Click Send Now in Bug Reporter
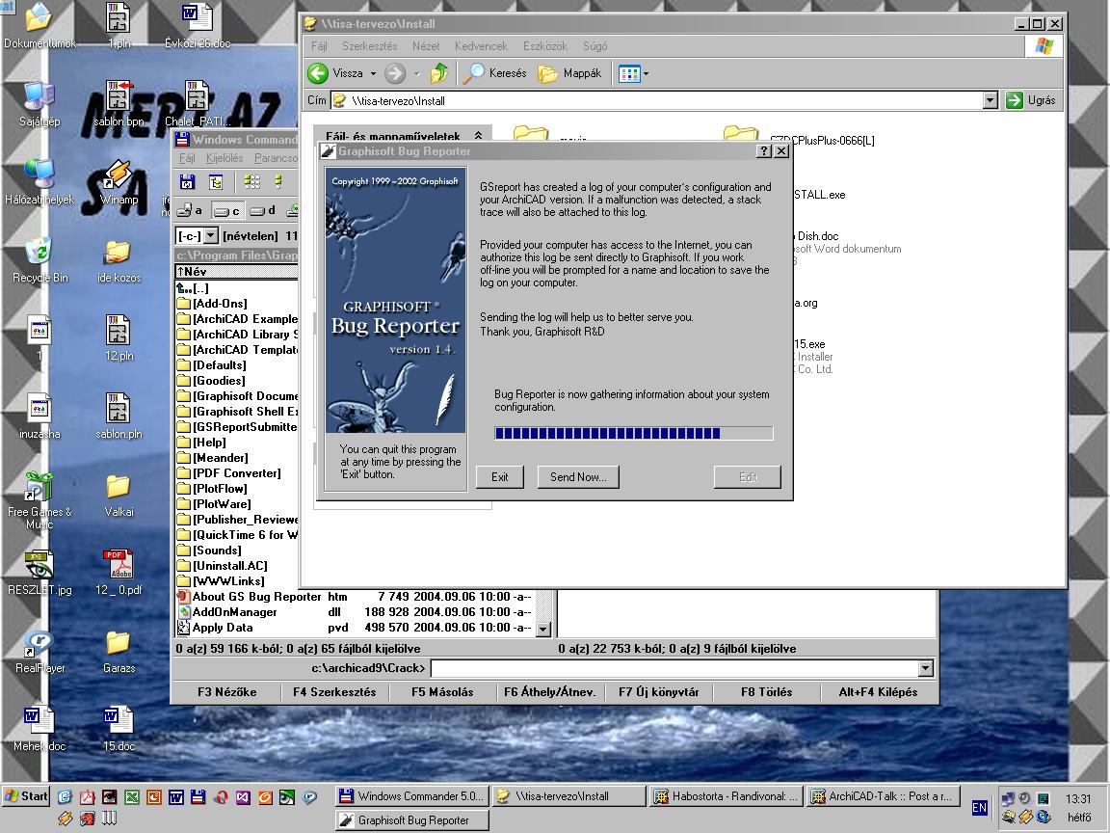Image resolution: width=1110 pixels, height=833 pixels. click(577, 476)
